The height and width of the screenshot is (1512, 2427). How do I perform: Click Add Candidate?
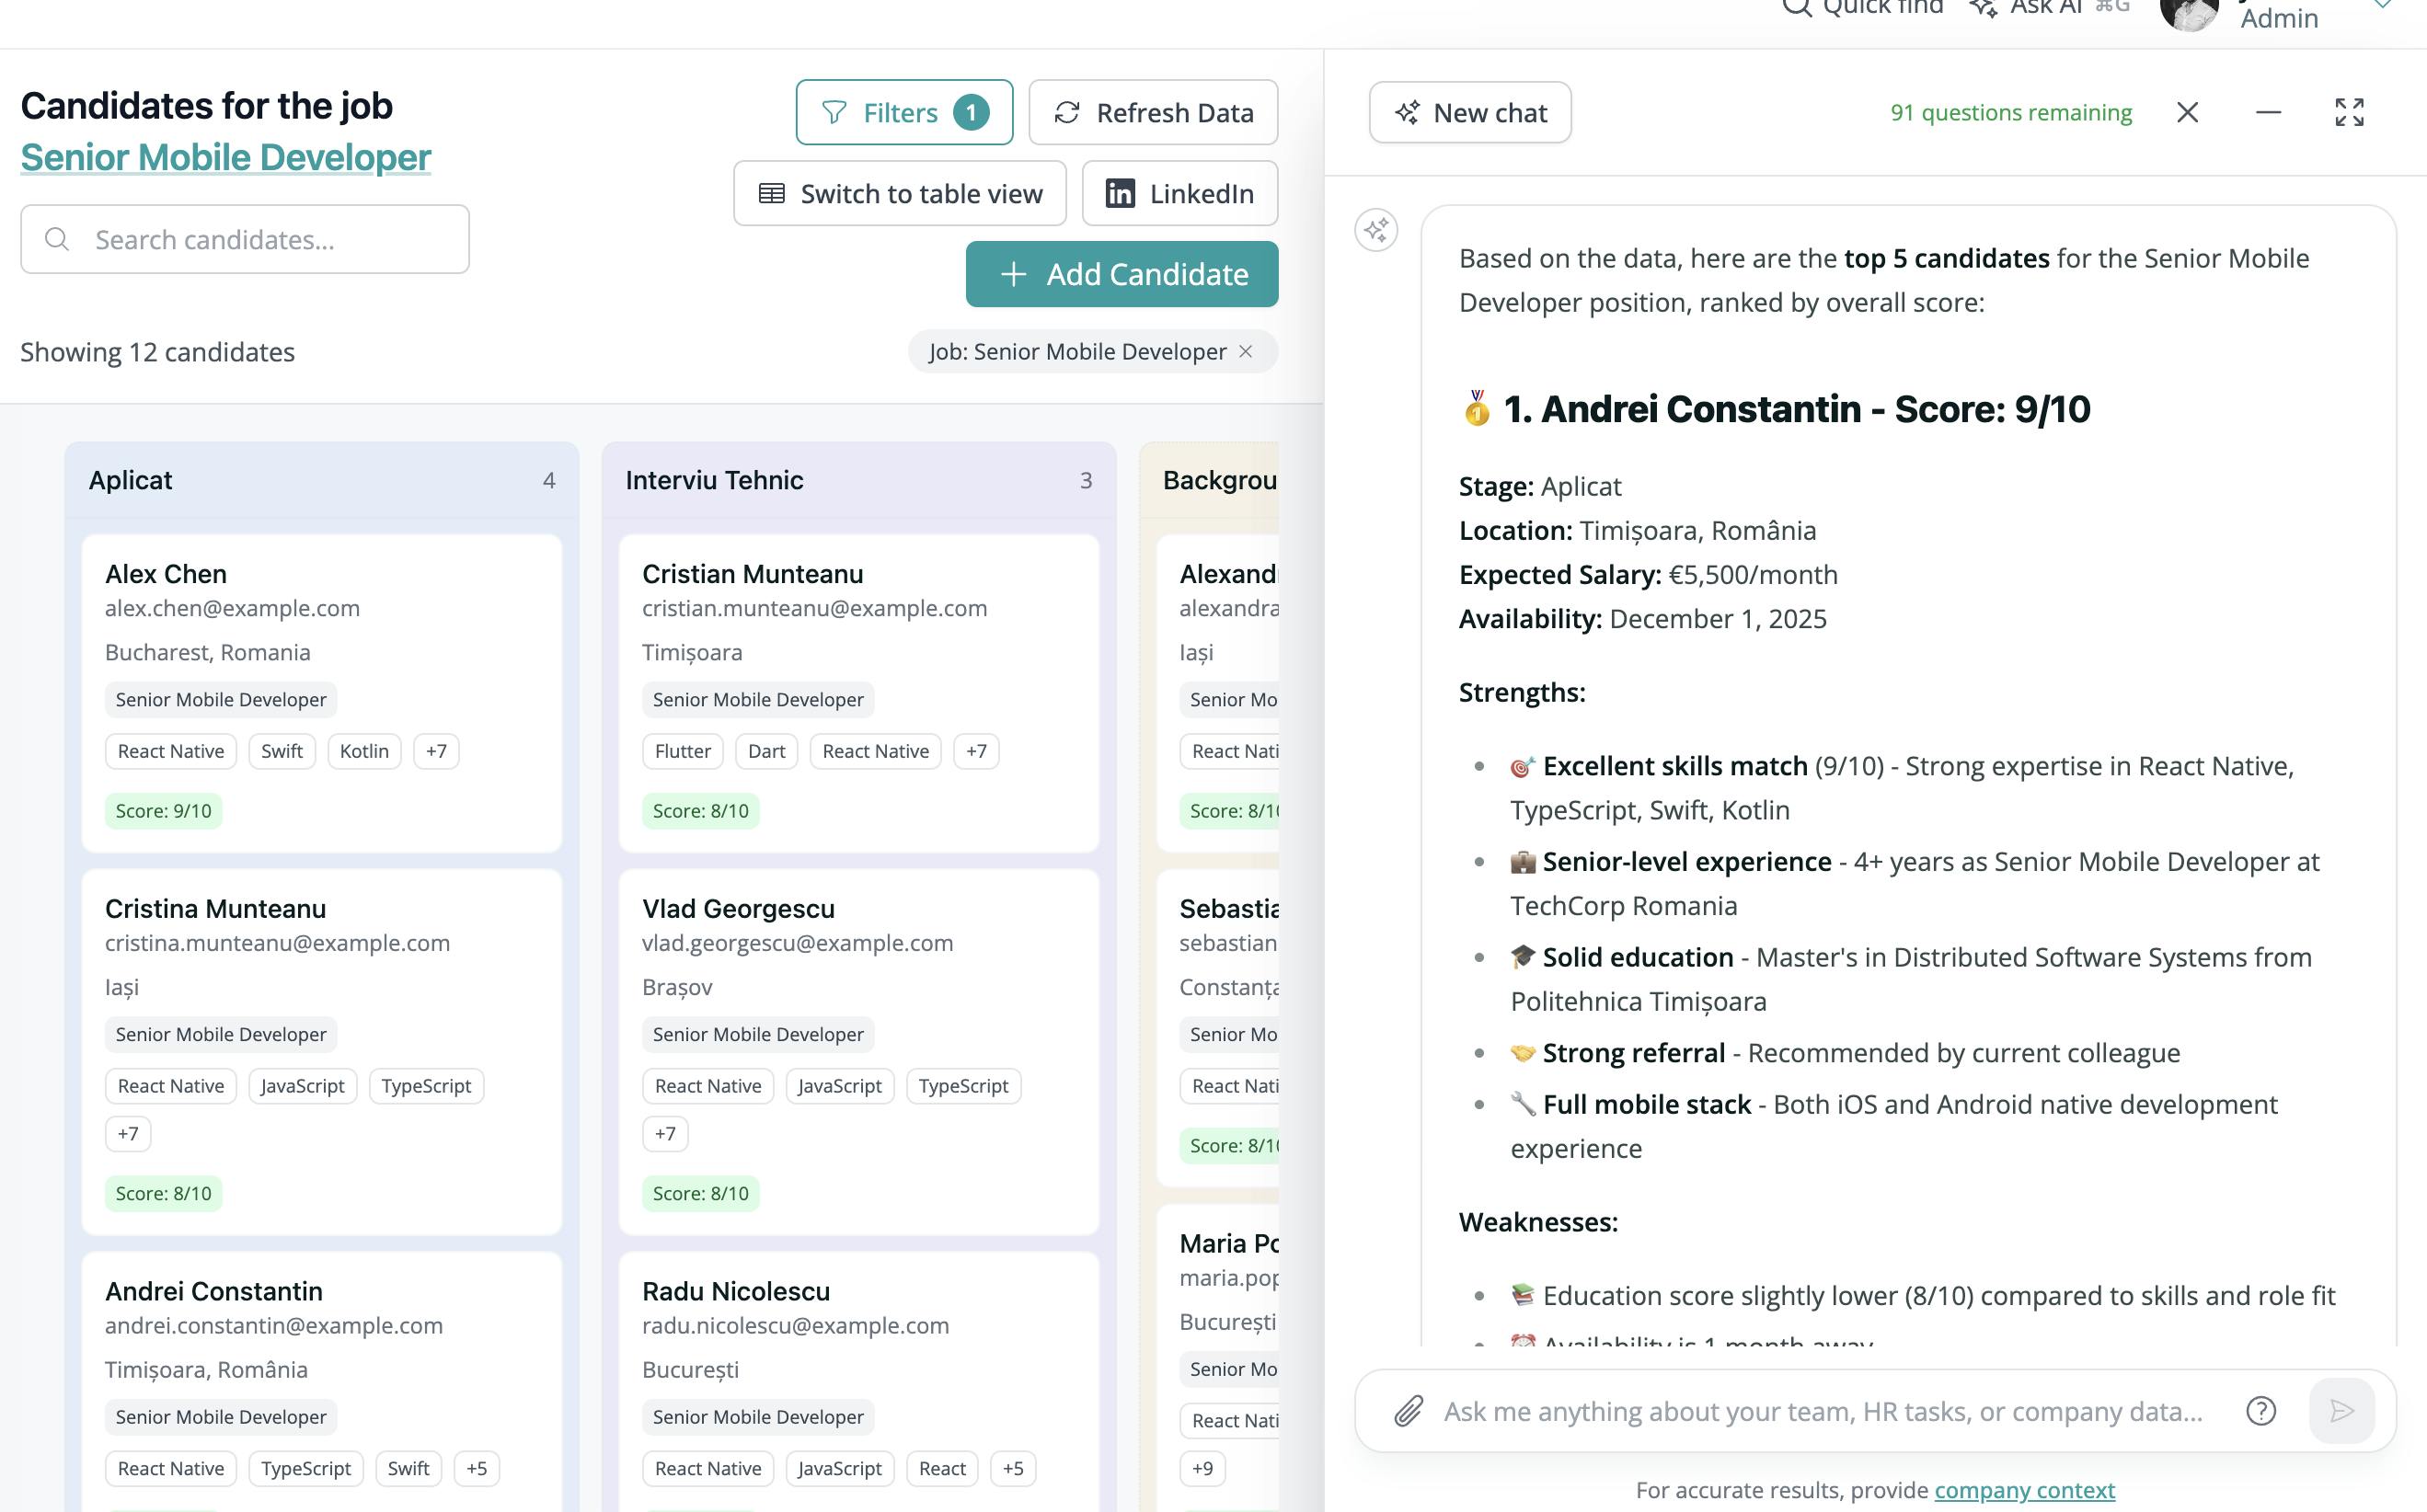(1121, 273)
